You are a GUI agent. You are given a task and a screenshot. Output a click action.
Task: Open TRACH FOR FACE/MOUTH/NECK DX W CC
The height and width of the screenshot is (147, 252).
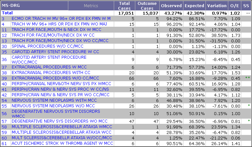(53, 35)
